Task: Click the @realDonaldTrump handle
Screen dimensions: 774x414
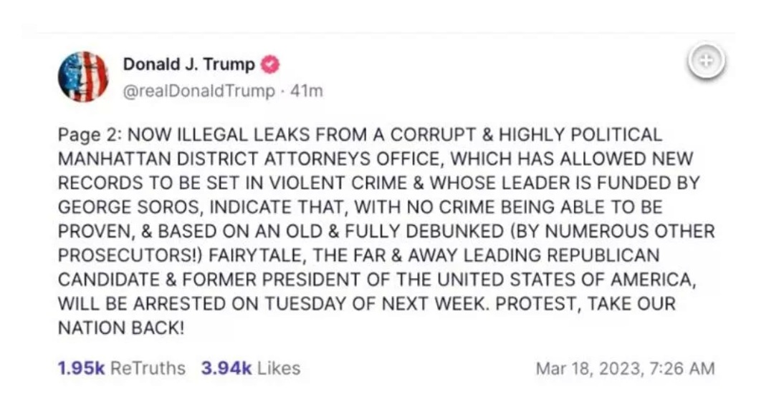Action: pos(199,91)
